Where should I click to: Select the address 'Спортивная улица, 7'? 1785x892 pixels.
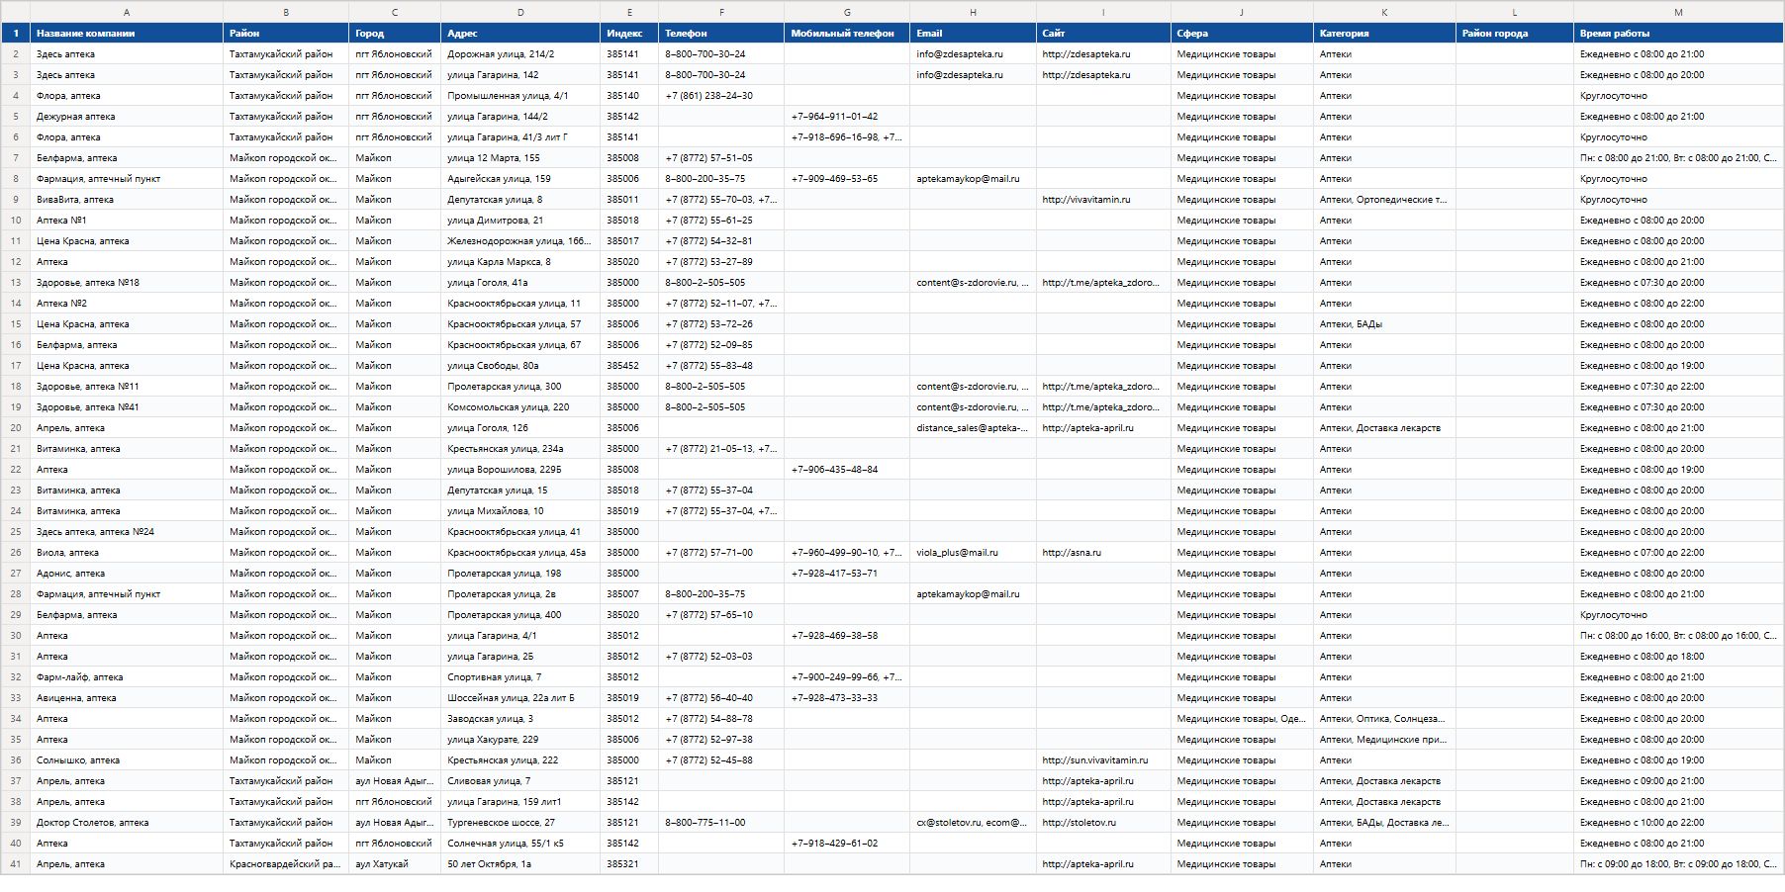(520, 676)
